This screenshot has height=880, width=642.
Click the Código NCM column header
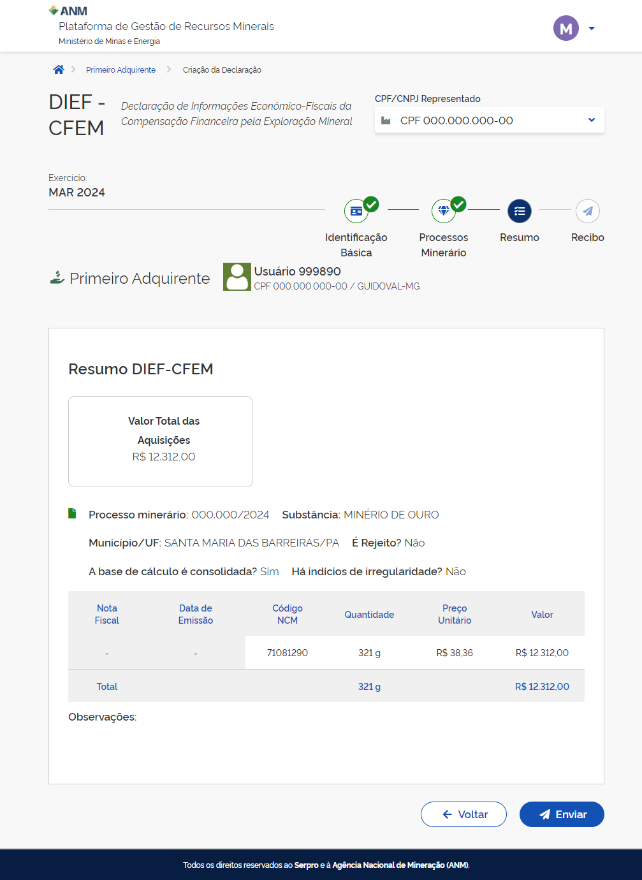click(288, 614)
